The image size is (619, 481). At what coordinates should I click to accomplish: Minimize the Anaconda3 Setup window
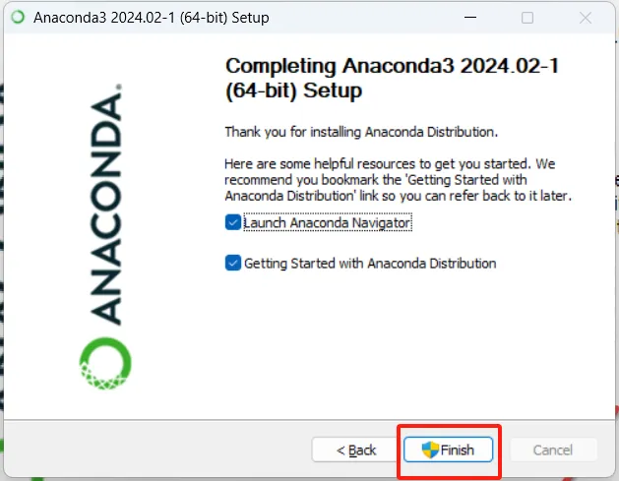470,18
